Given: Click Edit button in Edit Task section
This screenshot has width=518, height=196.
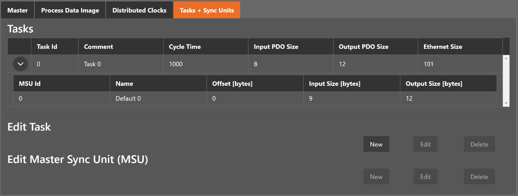Looking at the screenshot, I should tap(425, 144).
